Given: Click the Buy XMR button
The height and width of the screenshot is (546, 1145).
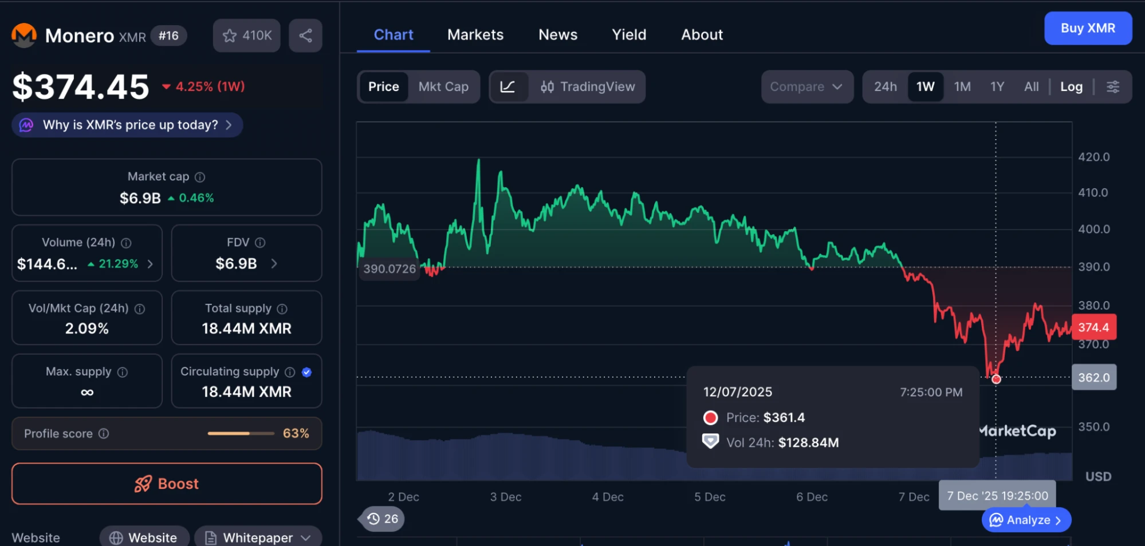Looking at the screenshot, I should pyautogui.click(x=1087, y=28).
